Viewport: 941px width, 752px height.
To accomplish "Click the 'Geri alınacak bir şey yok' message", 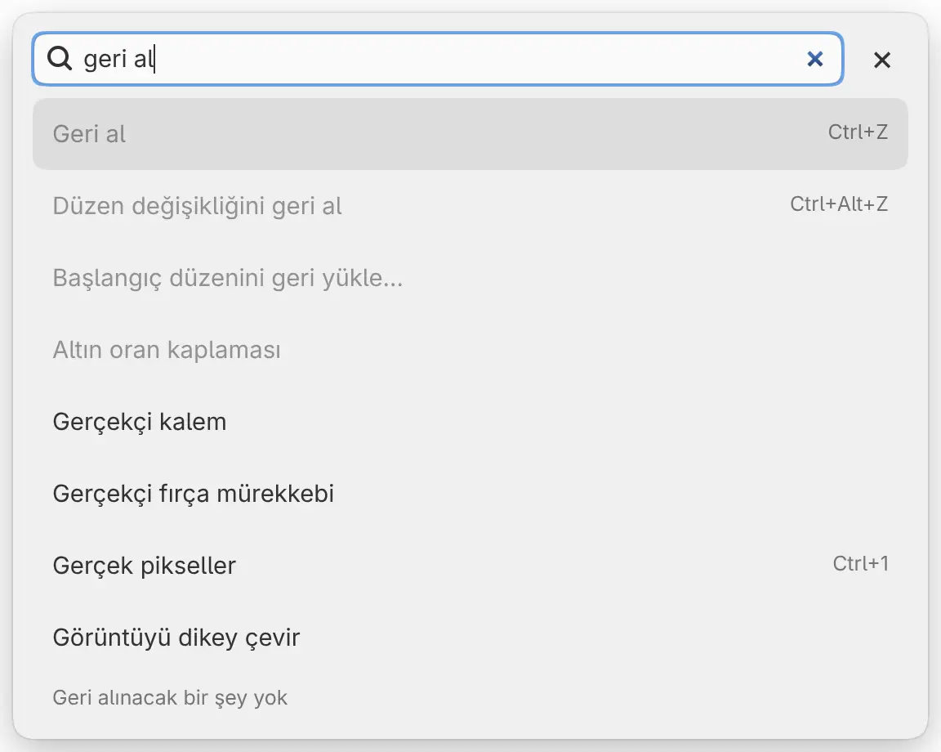I will [170, 697].
